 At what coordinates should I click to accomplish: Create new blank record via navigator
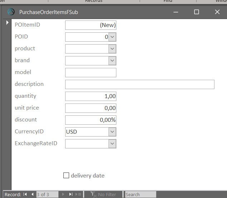click(x=78, y=194)
